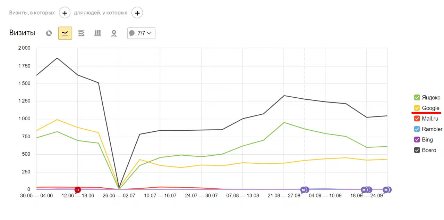
Task: Disable the Bing series checkbox
Action: click(417, 140)
